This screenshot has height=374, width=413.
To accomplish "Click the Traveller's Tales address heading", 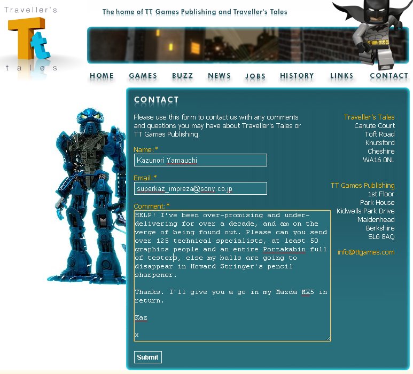I will [x=369, y=117].
